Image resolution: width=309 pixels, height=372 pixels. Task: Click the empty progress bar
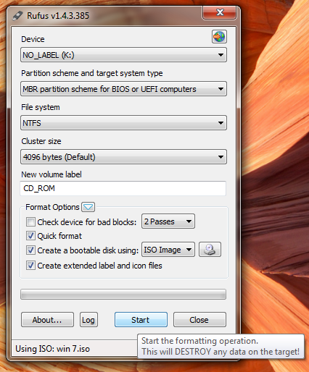[123, 295]
